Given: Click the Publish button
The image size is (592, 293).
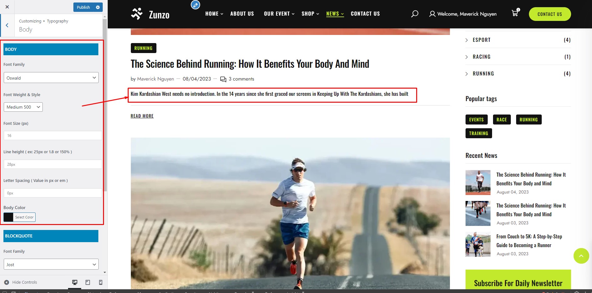Looking at the screenshot, I should 83,7.
